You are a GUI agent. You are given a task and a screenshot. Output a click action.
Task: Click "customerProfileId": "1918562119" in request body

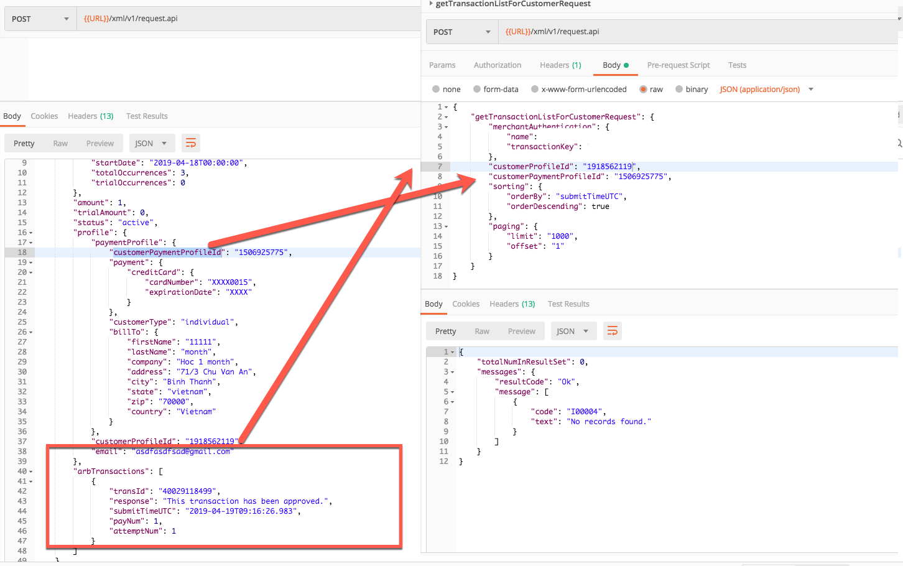564,167
